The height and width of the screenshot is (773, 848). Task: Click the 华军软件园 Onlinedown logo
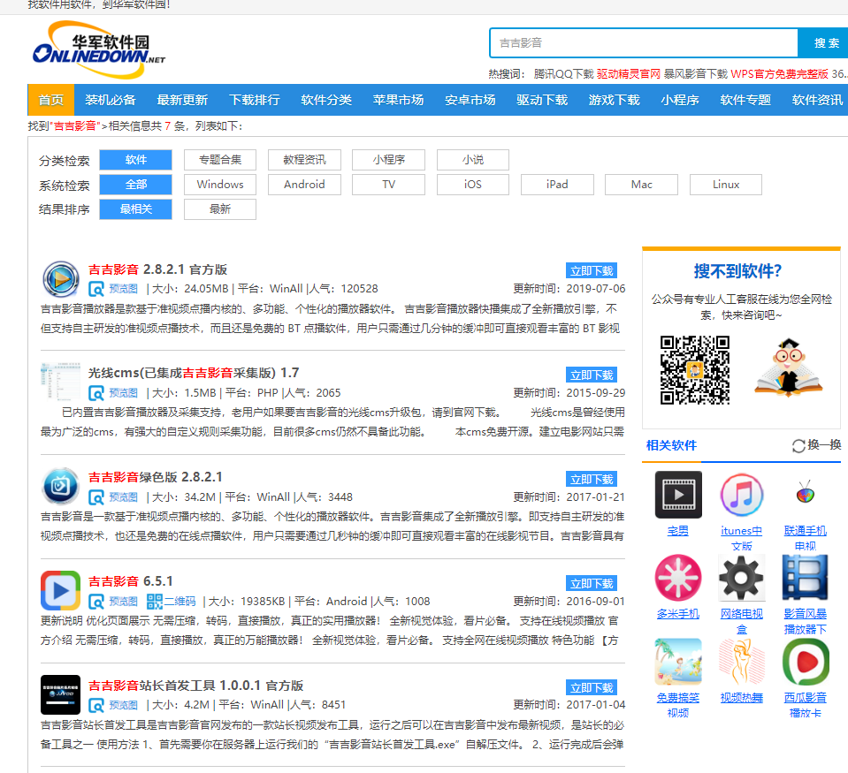coord(99,49)
